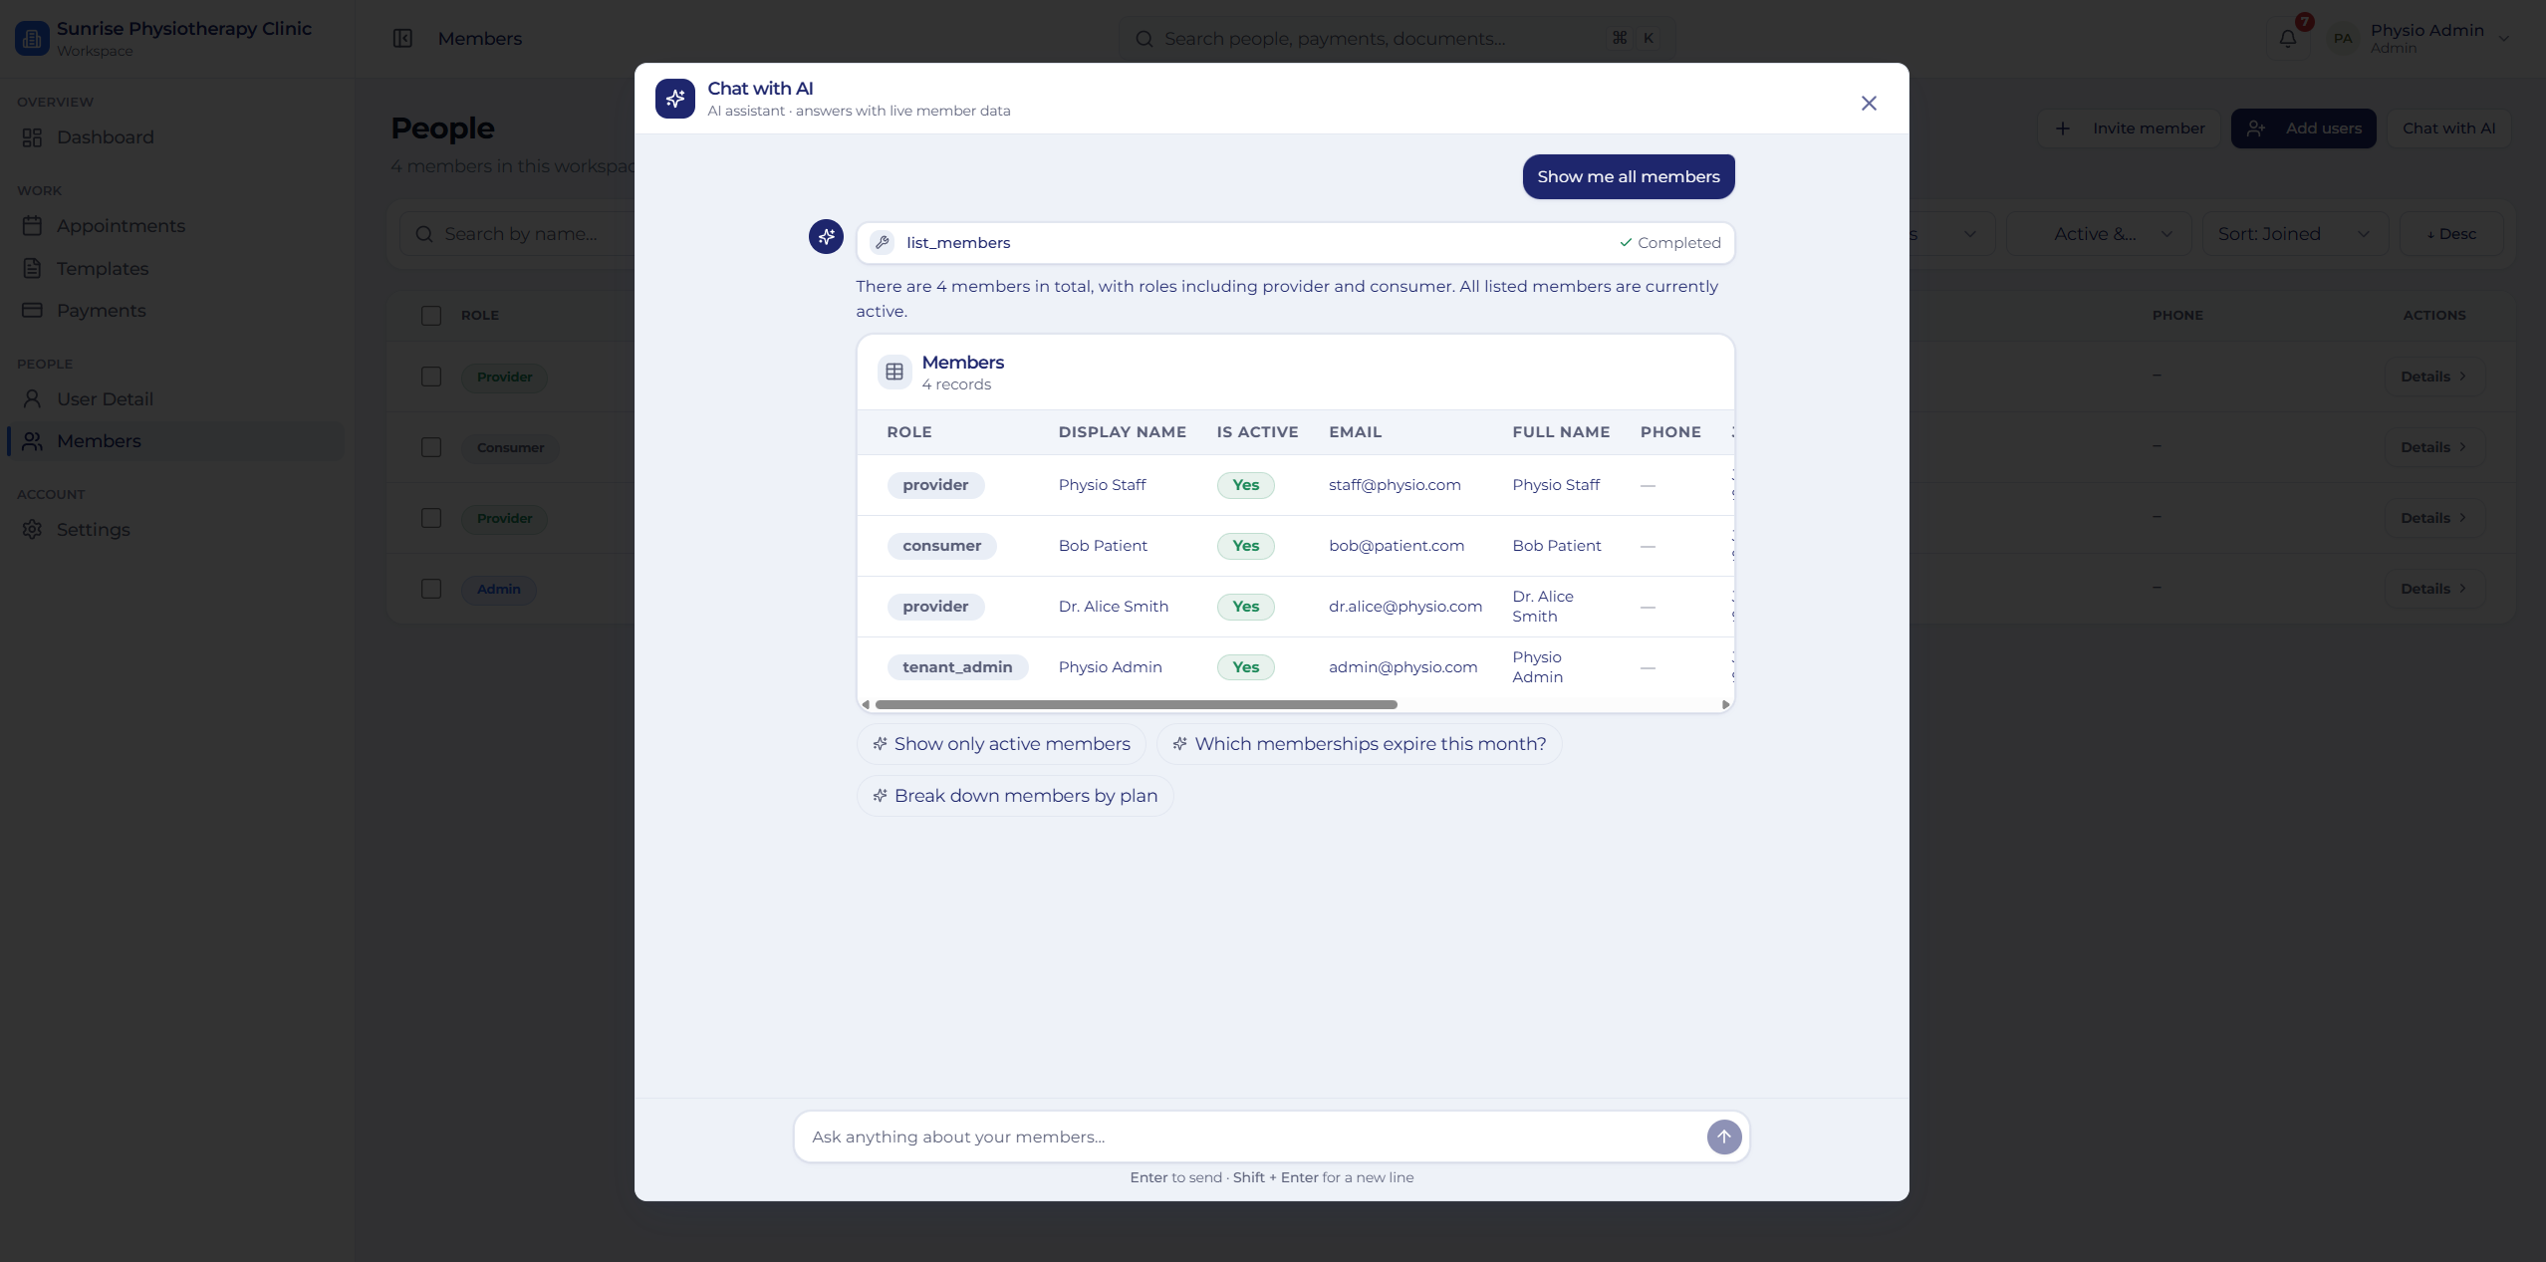Check the first Provider row checkbox
This screenshot has height=1262, width=2546.
click(431, 377)
